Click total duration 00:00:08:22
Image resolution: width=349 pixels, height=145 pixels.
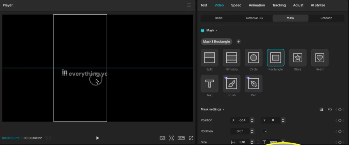pos(33,138)
